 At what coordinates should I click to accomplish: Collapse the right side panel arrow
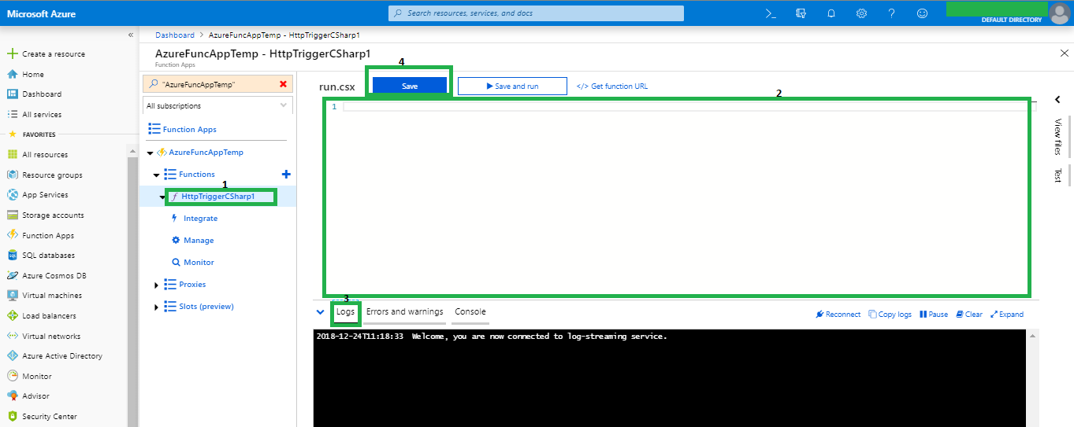1057,101
